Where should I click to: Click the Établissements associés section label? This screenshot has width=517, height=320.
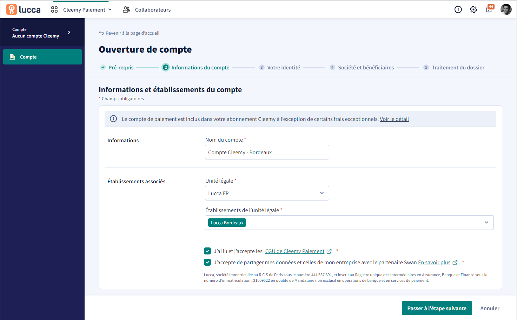pos(136,182)
